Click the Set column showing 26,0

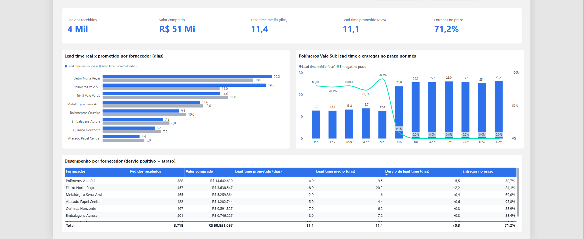click(x=449, y=110)
